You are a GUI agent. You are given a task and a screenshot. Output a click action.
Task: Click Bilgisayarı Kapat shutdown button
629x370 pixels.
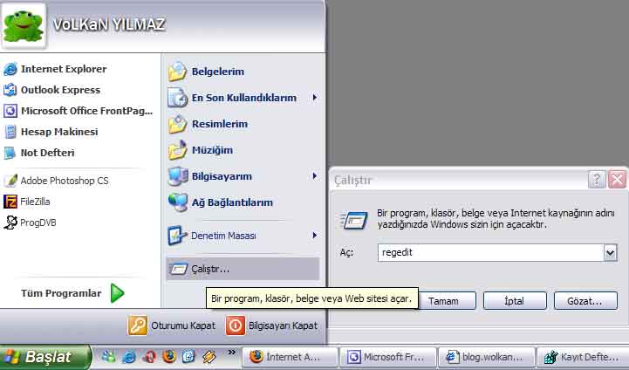point(272,325)
